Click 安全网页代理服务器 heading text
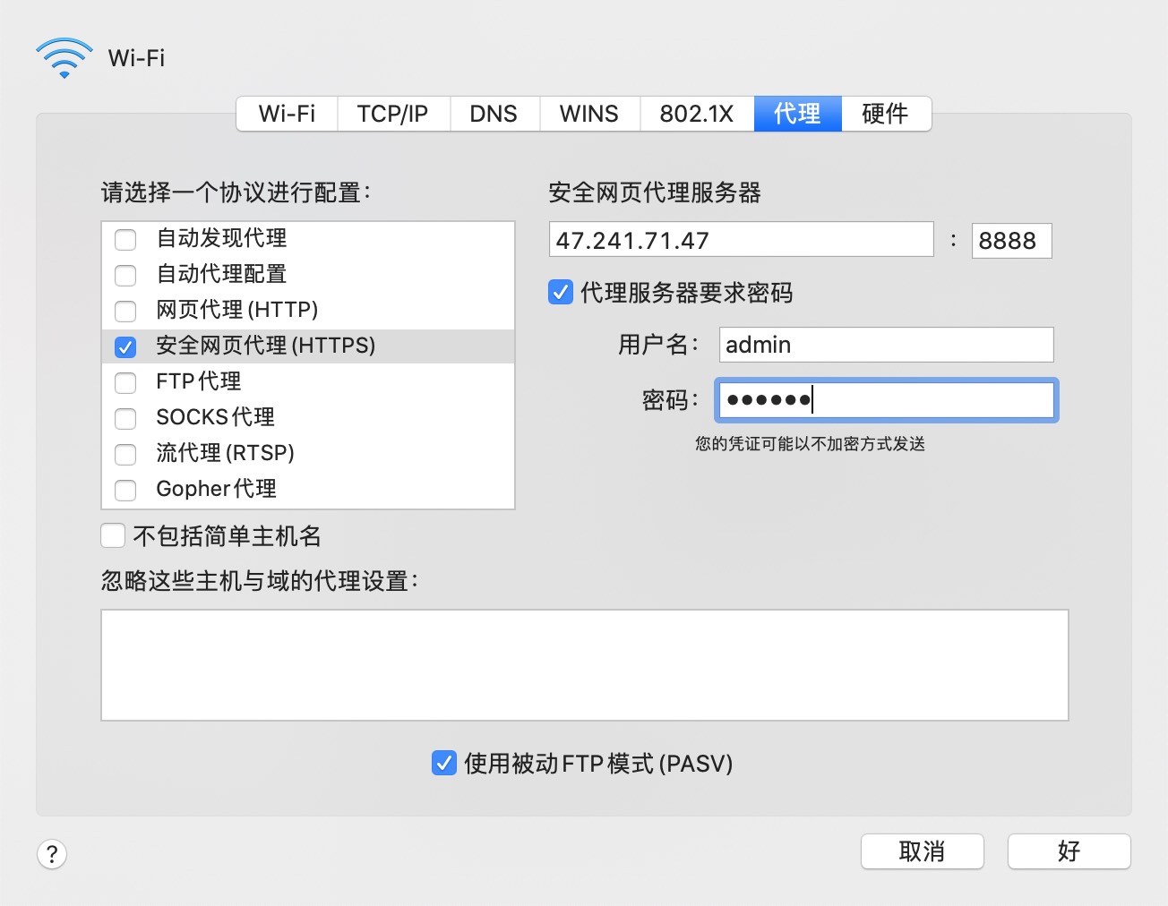This screenshot has width=1168, height=906. [x=655, y=192]
